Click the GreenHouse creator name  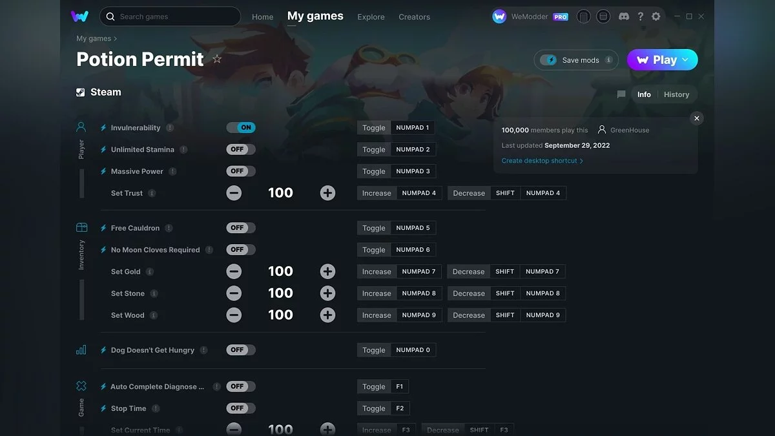[630, 130]
